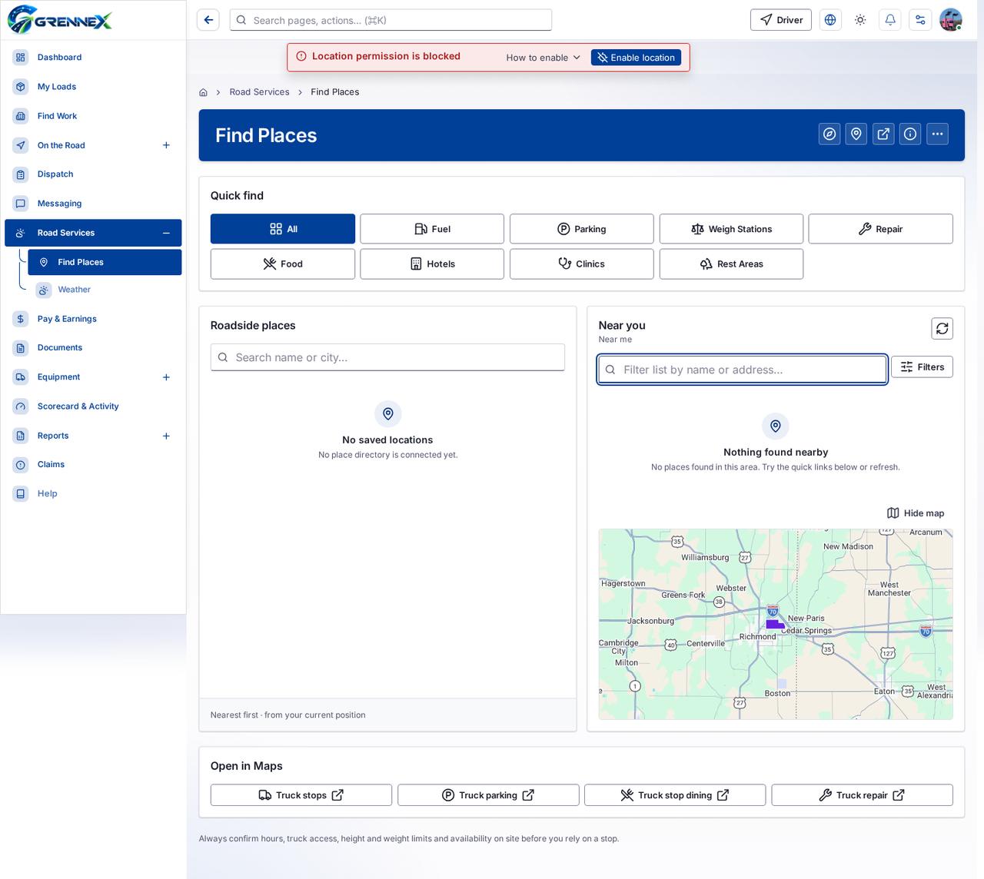Expand the How to enable dropdown
Image resolution: width=984 pixels, height=879 pixels.
544,58
